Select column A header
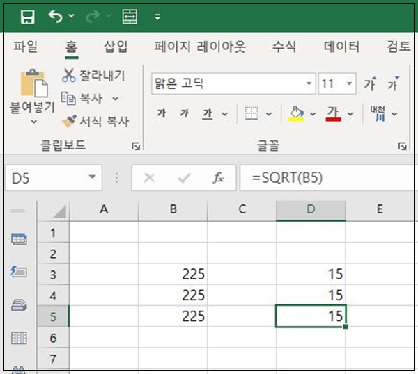 [x=104, y=209]
